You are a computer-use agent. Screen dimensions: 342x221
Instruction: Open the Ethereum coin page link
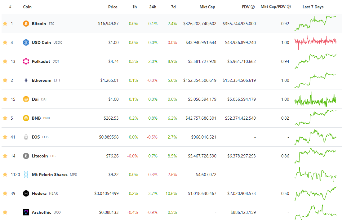pyautogui.click(x=42, y=80)
